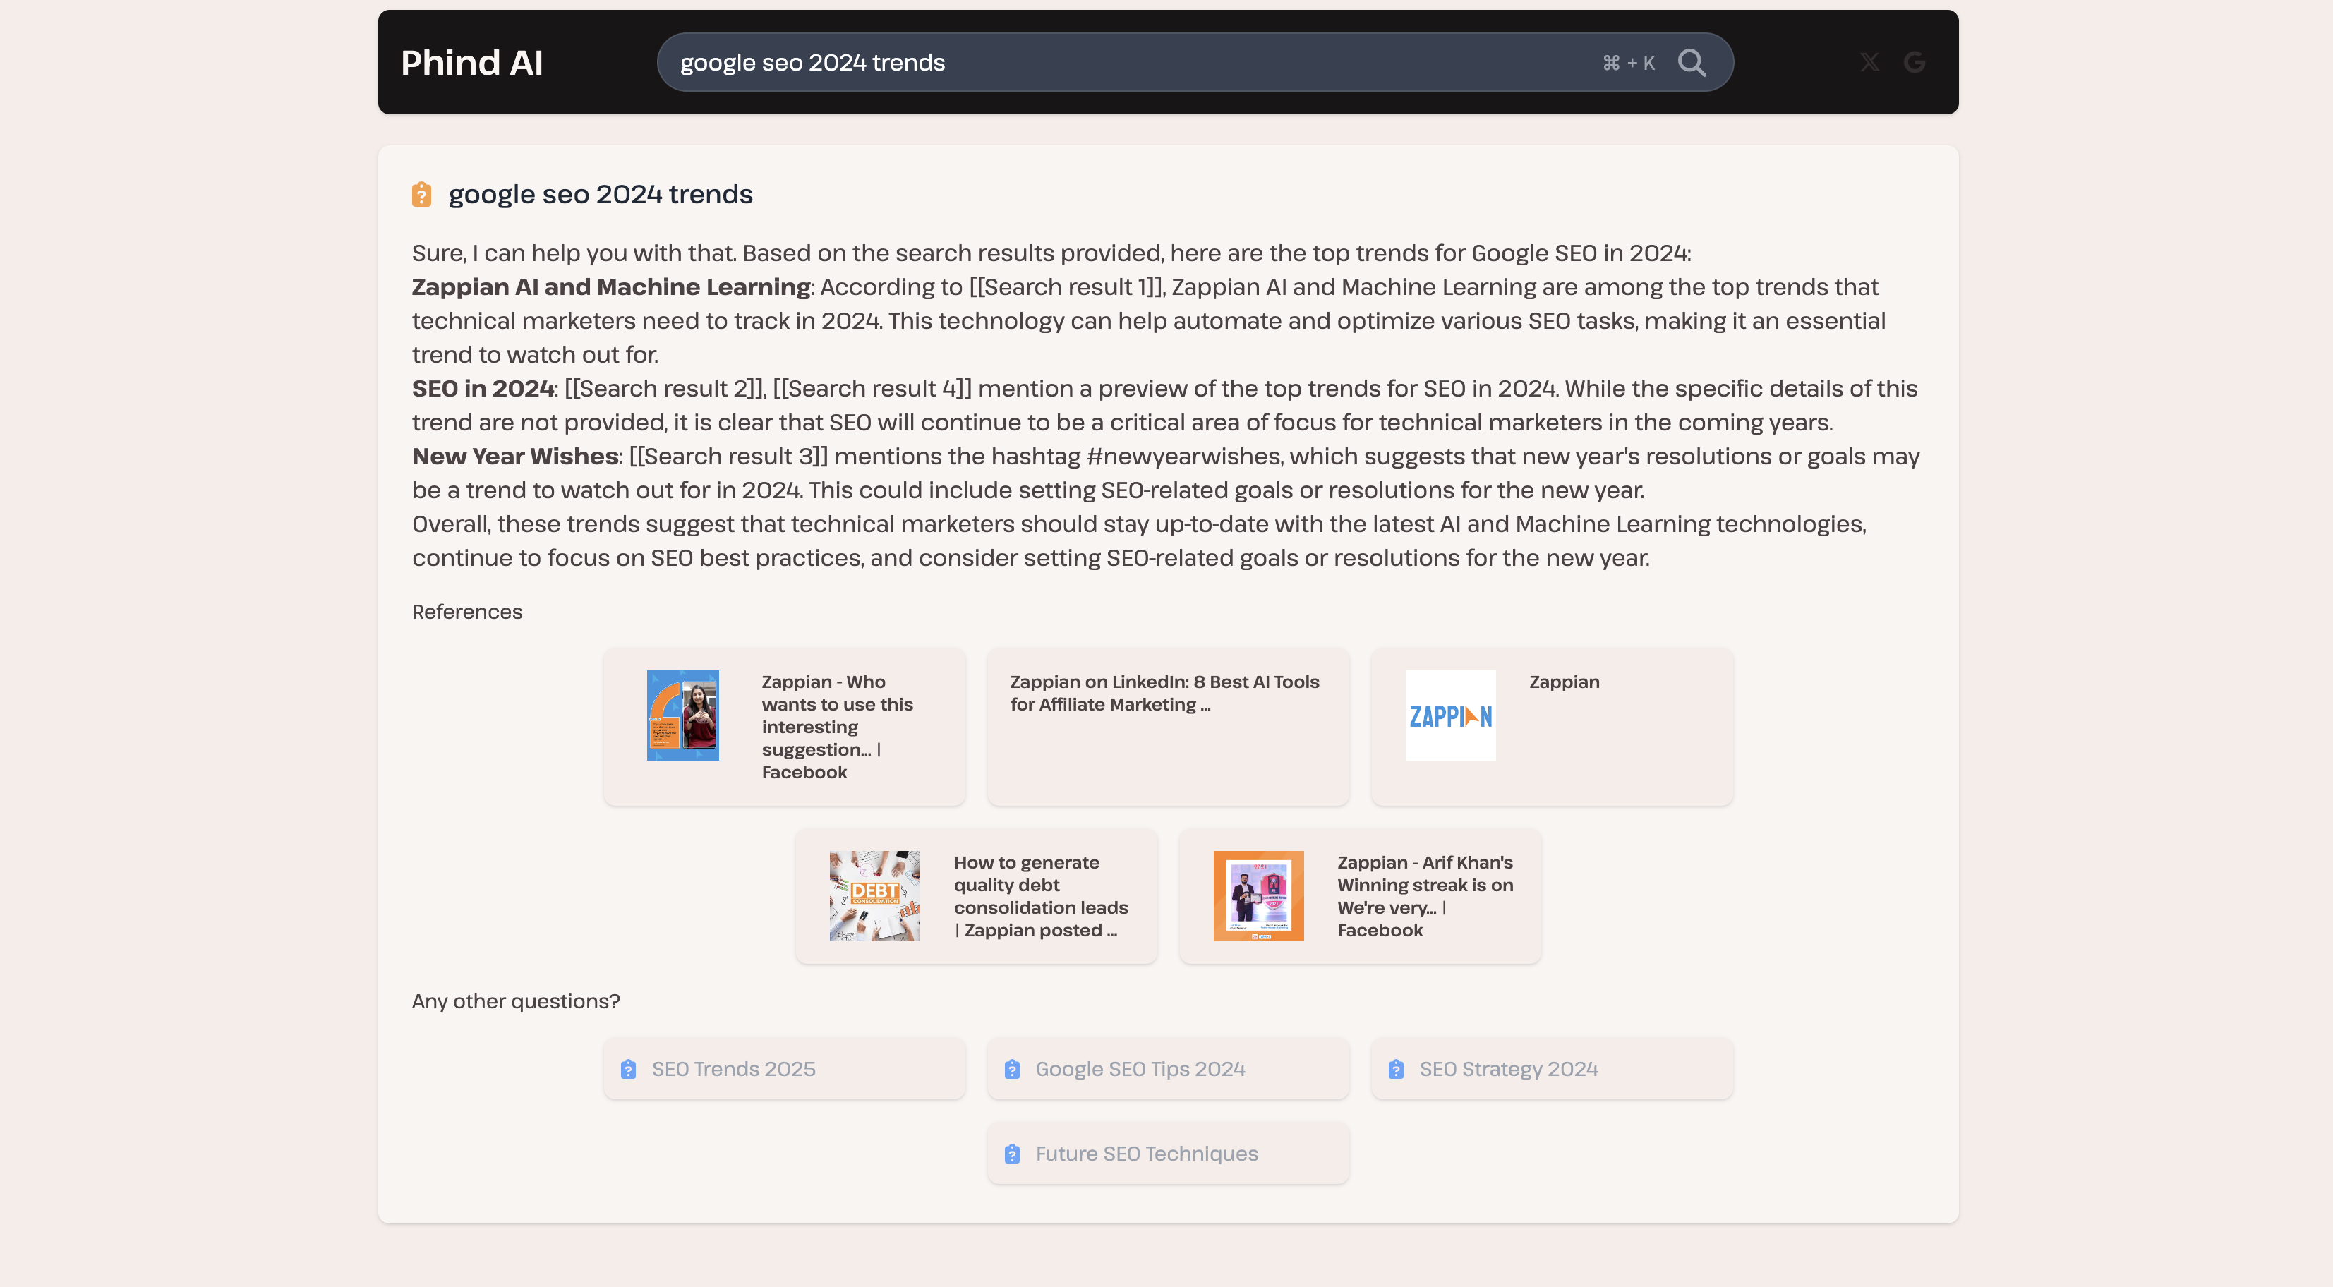Click the Google SEO Tips question icon
The width and height of the screenshot is (2333, 1287).
[1013, 1069]
